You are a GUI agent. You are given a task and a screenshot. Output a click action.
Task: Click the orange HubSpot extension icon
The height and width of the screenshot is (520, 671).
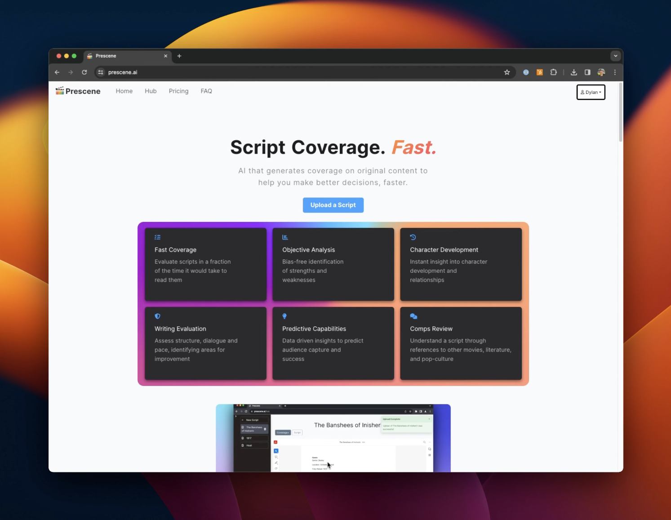pyautogui.click(x=539, y=72)
